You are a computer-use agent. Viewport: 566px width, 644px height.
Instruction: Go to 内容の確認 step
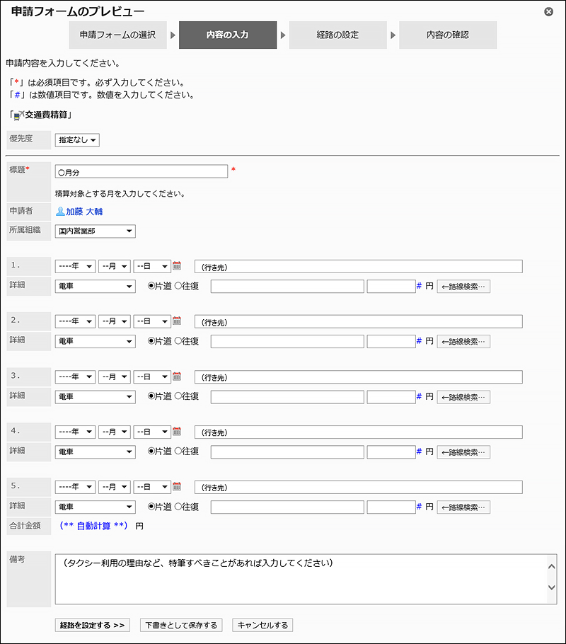pos(448,35)
